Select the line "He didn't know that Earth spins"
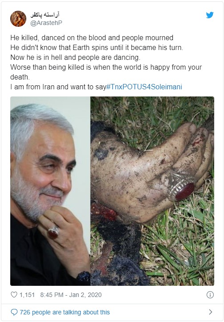Screen dimensions: 224x322 tap(97, 47)
